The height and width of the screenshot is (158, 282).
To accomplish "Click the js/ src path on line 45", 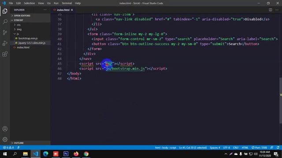I will pyautogui.click(x=109, y=64).
